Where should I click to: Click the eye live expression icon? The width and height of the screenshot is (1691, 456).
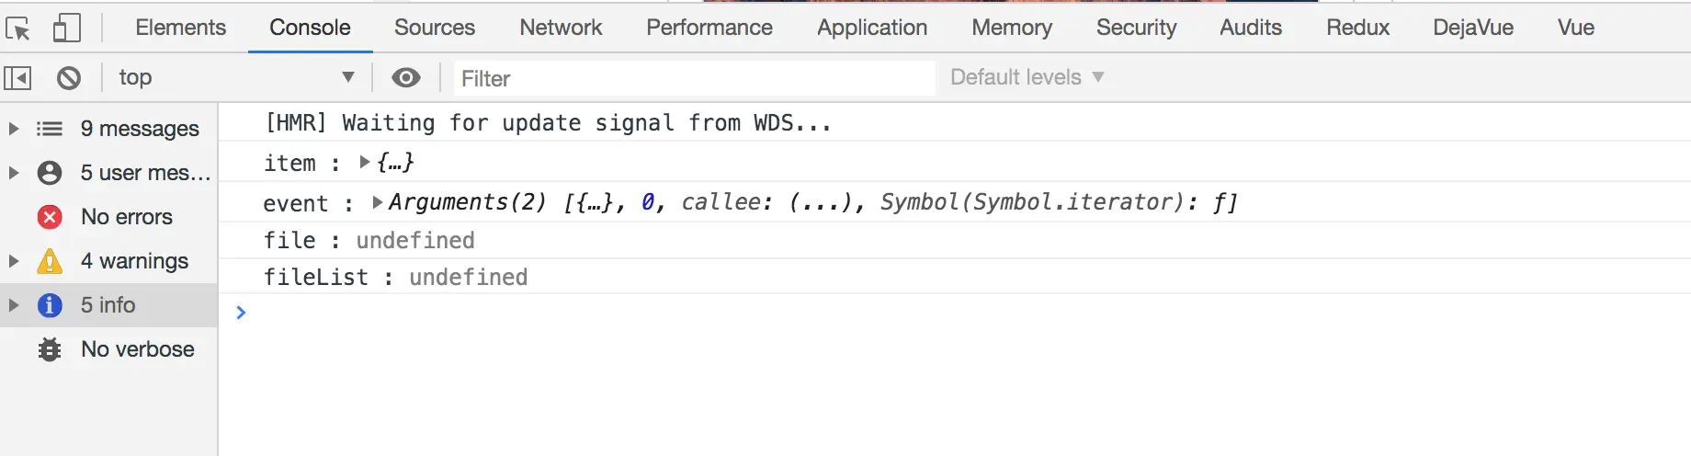405,78
